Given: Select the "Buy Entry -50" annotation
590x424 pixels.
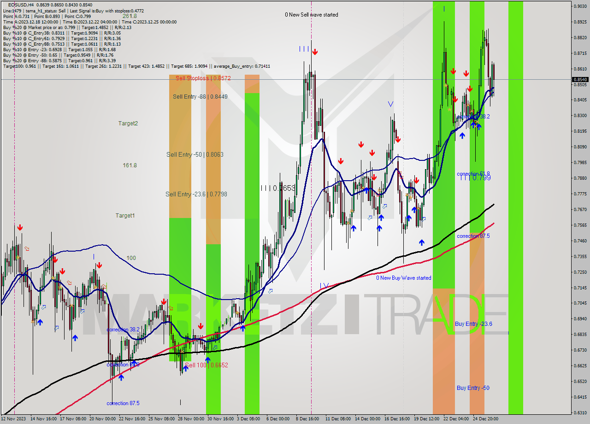Looking at the screenshot, I should coord(473,388).
